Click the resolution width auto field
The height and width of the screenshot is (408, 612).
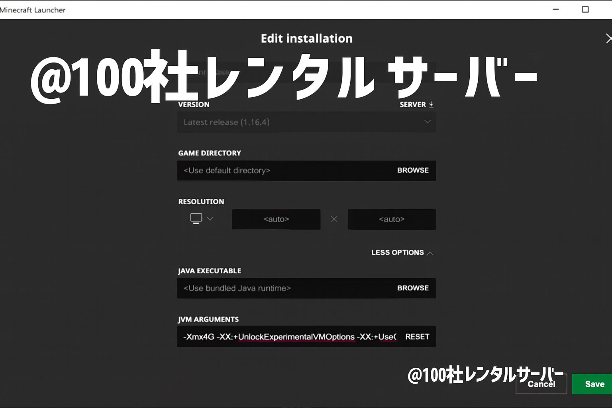pyautogui.click(x=276, y=219)
